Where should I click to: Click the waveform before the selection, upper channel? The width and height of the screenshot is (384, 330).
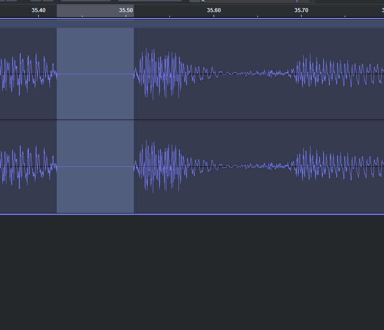tap(27, 74)
